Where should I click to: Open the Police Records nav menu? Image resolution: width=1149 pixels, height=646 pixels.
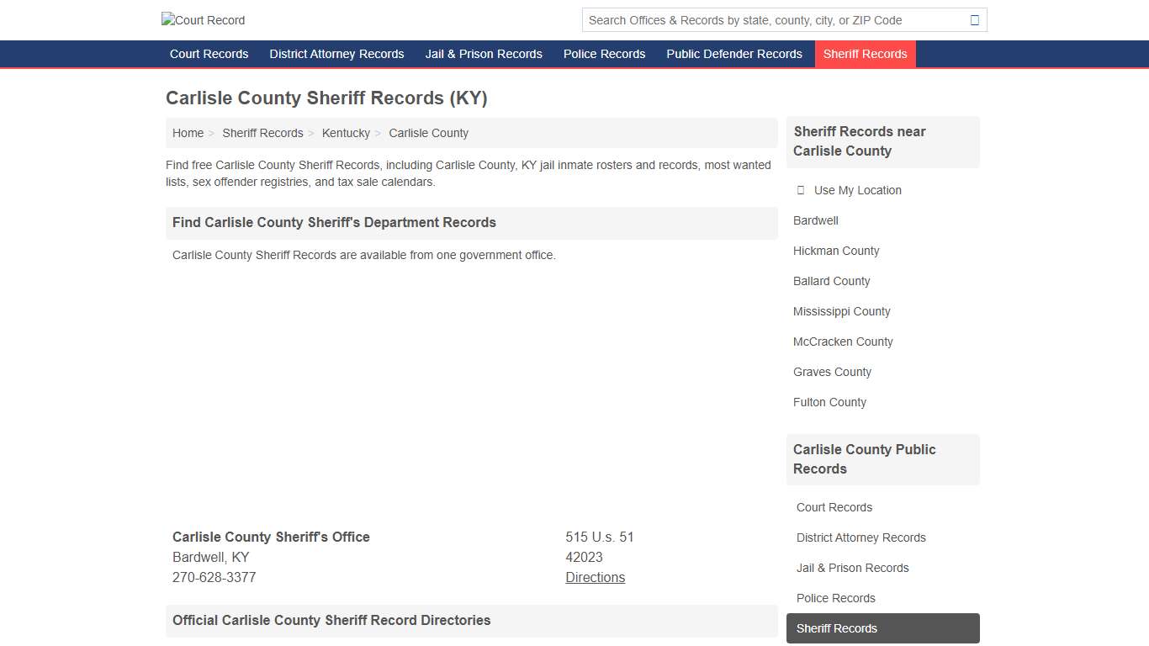pyautogui.click(x=604, y=54)
